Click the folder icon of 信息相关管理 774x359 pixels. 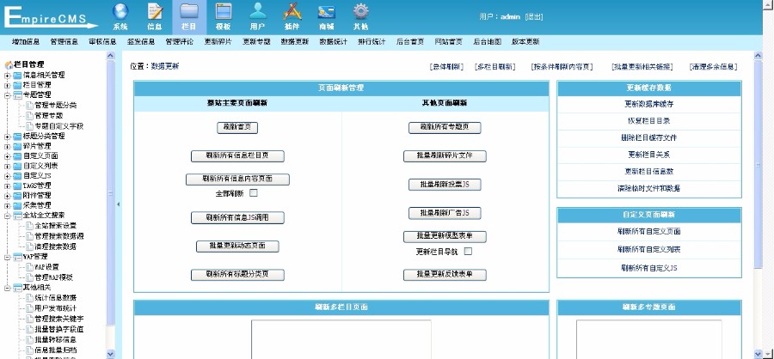(17, 76)
